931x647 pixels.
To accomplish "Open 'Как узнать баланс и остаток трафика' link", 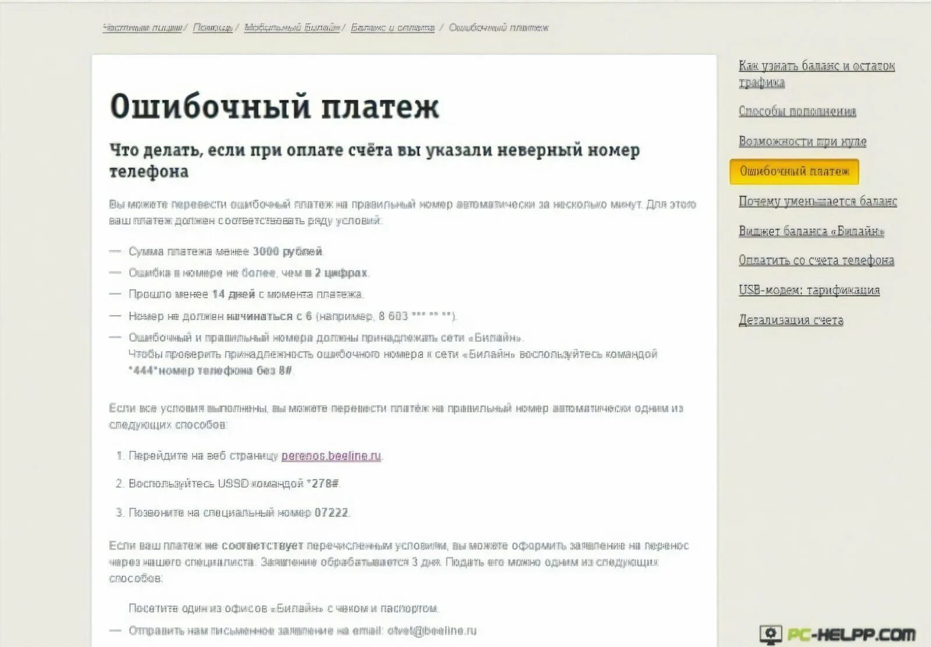I will pos(817,74).
